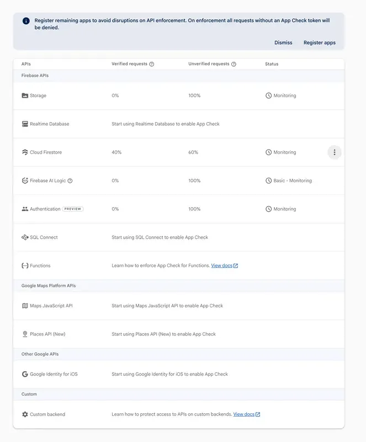
Task: Click the Google Maps Platform APIs header
Action: click(x=49, y=286)
